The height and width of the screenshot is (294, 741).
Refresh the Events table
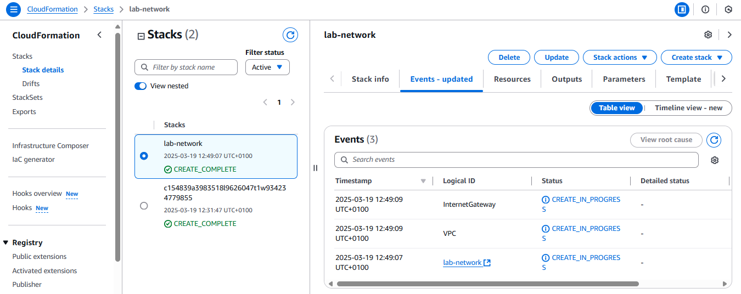click(714, 140)
